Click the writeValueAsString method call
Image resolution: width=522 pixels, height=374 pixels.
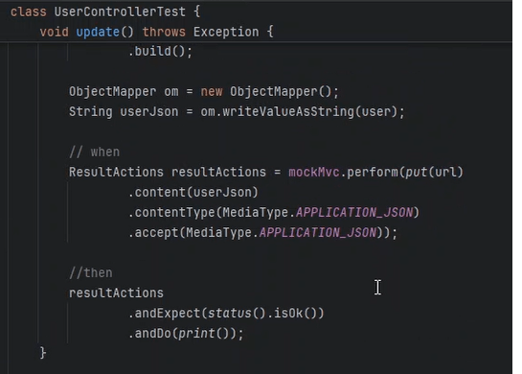288,112
